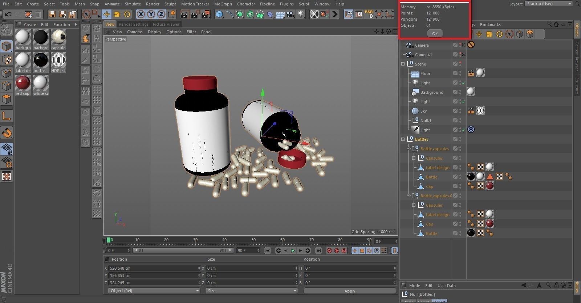Click the Position X input field
The image size is (581, 303).
pyautogui.click(x=154, y=268)
